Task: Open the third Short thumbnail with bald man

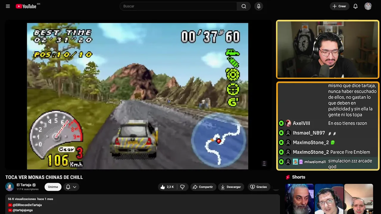Action: pyautogui.click(x=358, y=199)
